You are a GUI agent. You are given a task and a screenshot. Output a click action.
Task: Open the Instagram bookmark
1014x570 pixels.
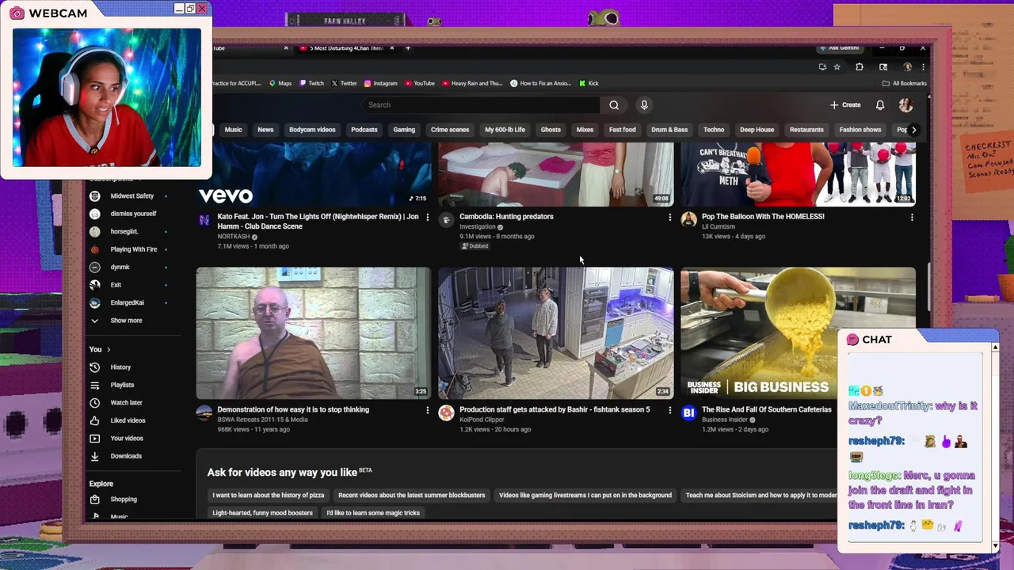(380, 83)
